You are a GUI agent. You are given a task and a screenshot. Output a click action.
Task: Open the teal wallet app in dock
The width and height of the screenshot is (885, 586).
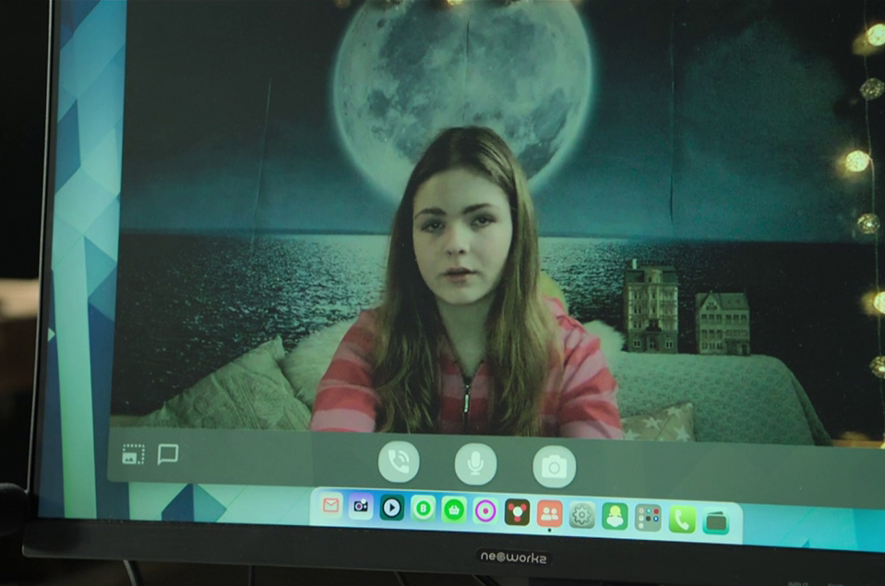tap(716, 522)
